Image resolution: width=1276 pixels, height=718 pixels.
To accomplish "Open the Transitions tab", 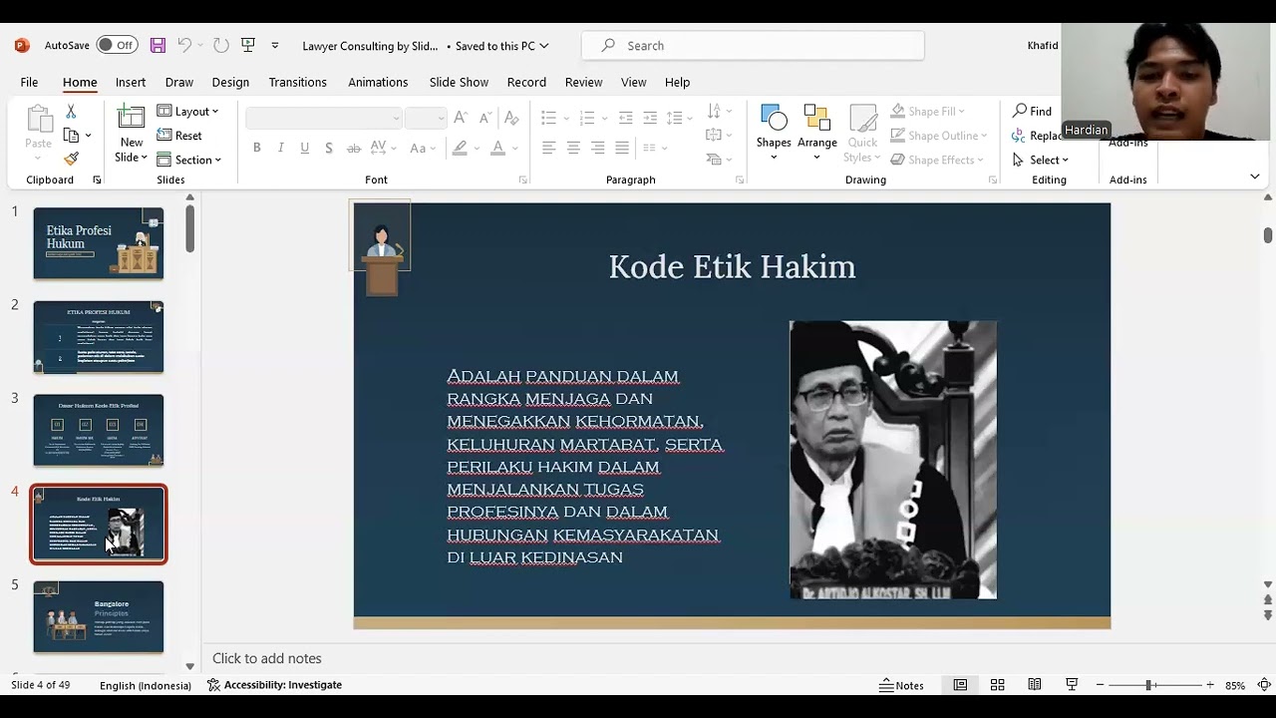I will tap(297, 82).
